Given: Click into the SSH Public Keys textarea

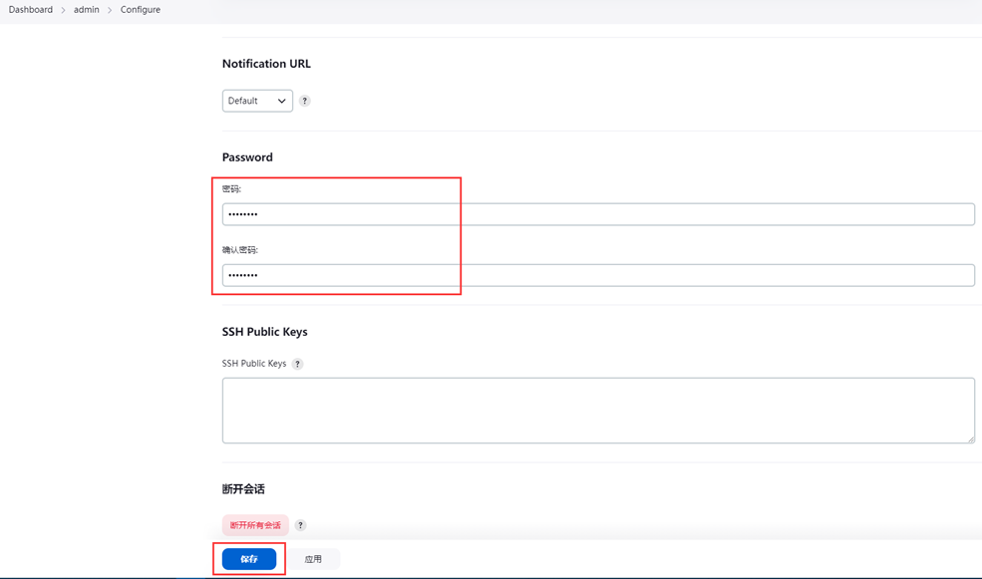Looking at the screenshot, I should 598,411.
